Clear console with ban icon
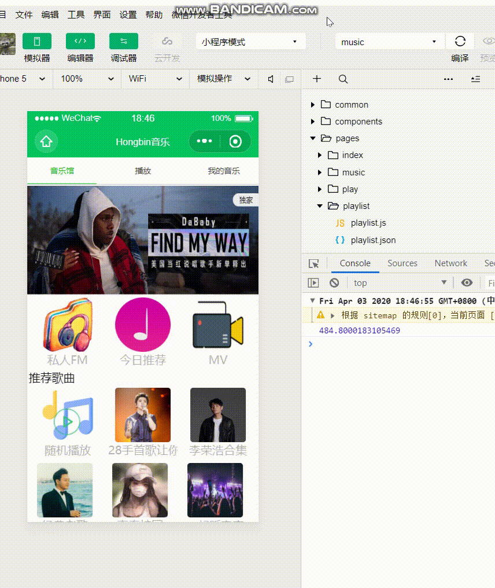Image resolution: width=495 pixels, height=588 pixels. (334, 283)
